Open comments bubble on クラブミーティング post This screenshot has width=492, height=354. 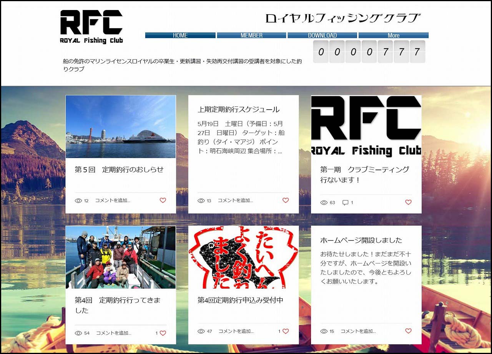[345, 203]
